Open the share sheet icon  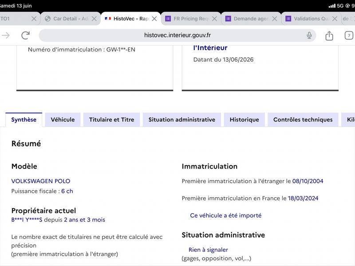pyautogui.click(x=329, y=35)
